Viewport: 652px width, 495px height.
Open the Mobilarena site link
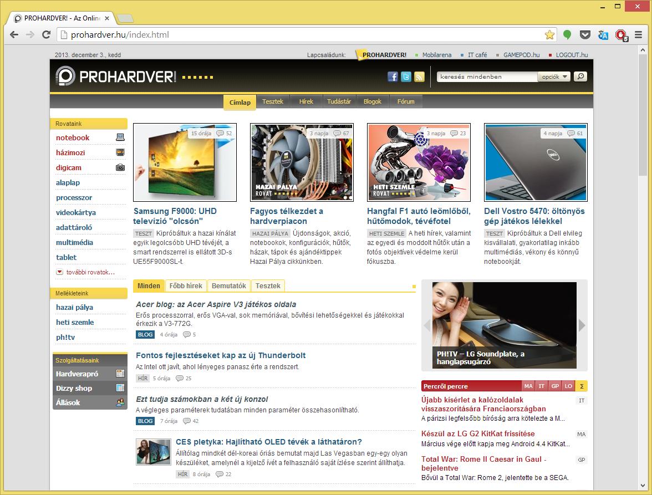[x=437, y=55]
